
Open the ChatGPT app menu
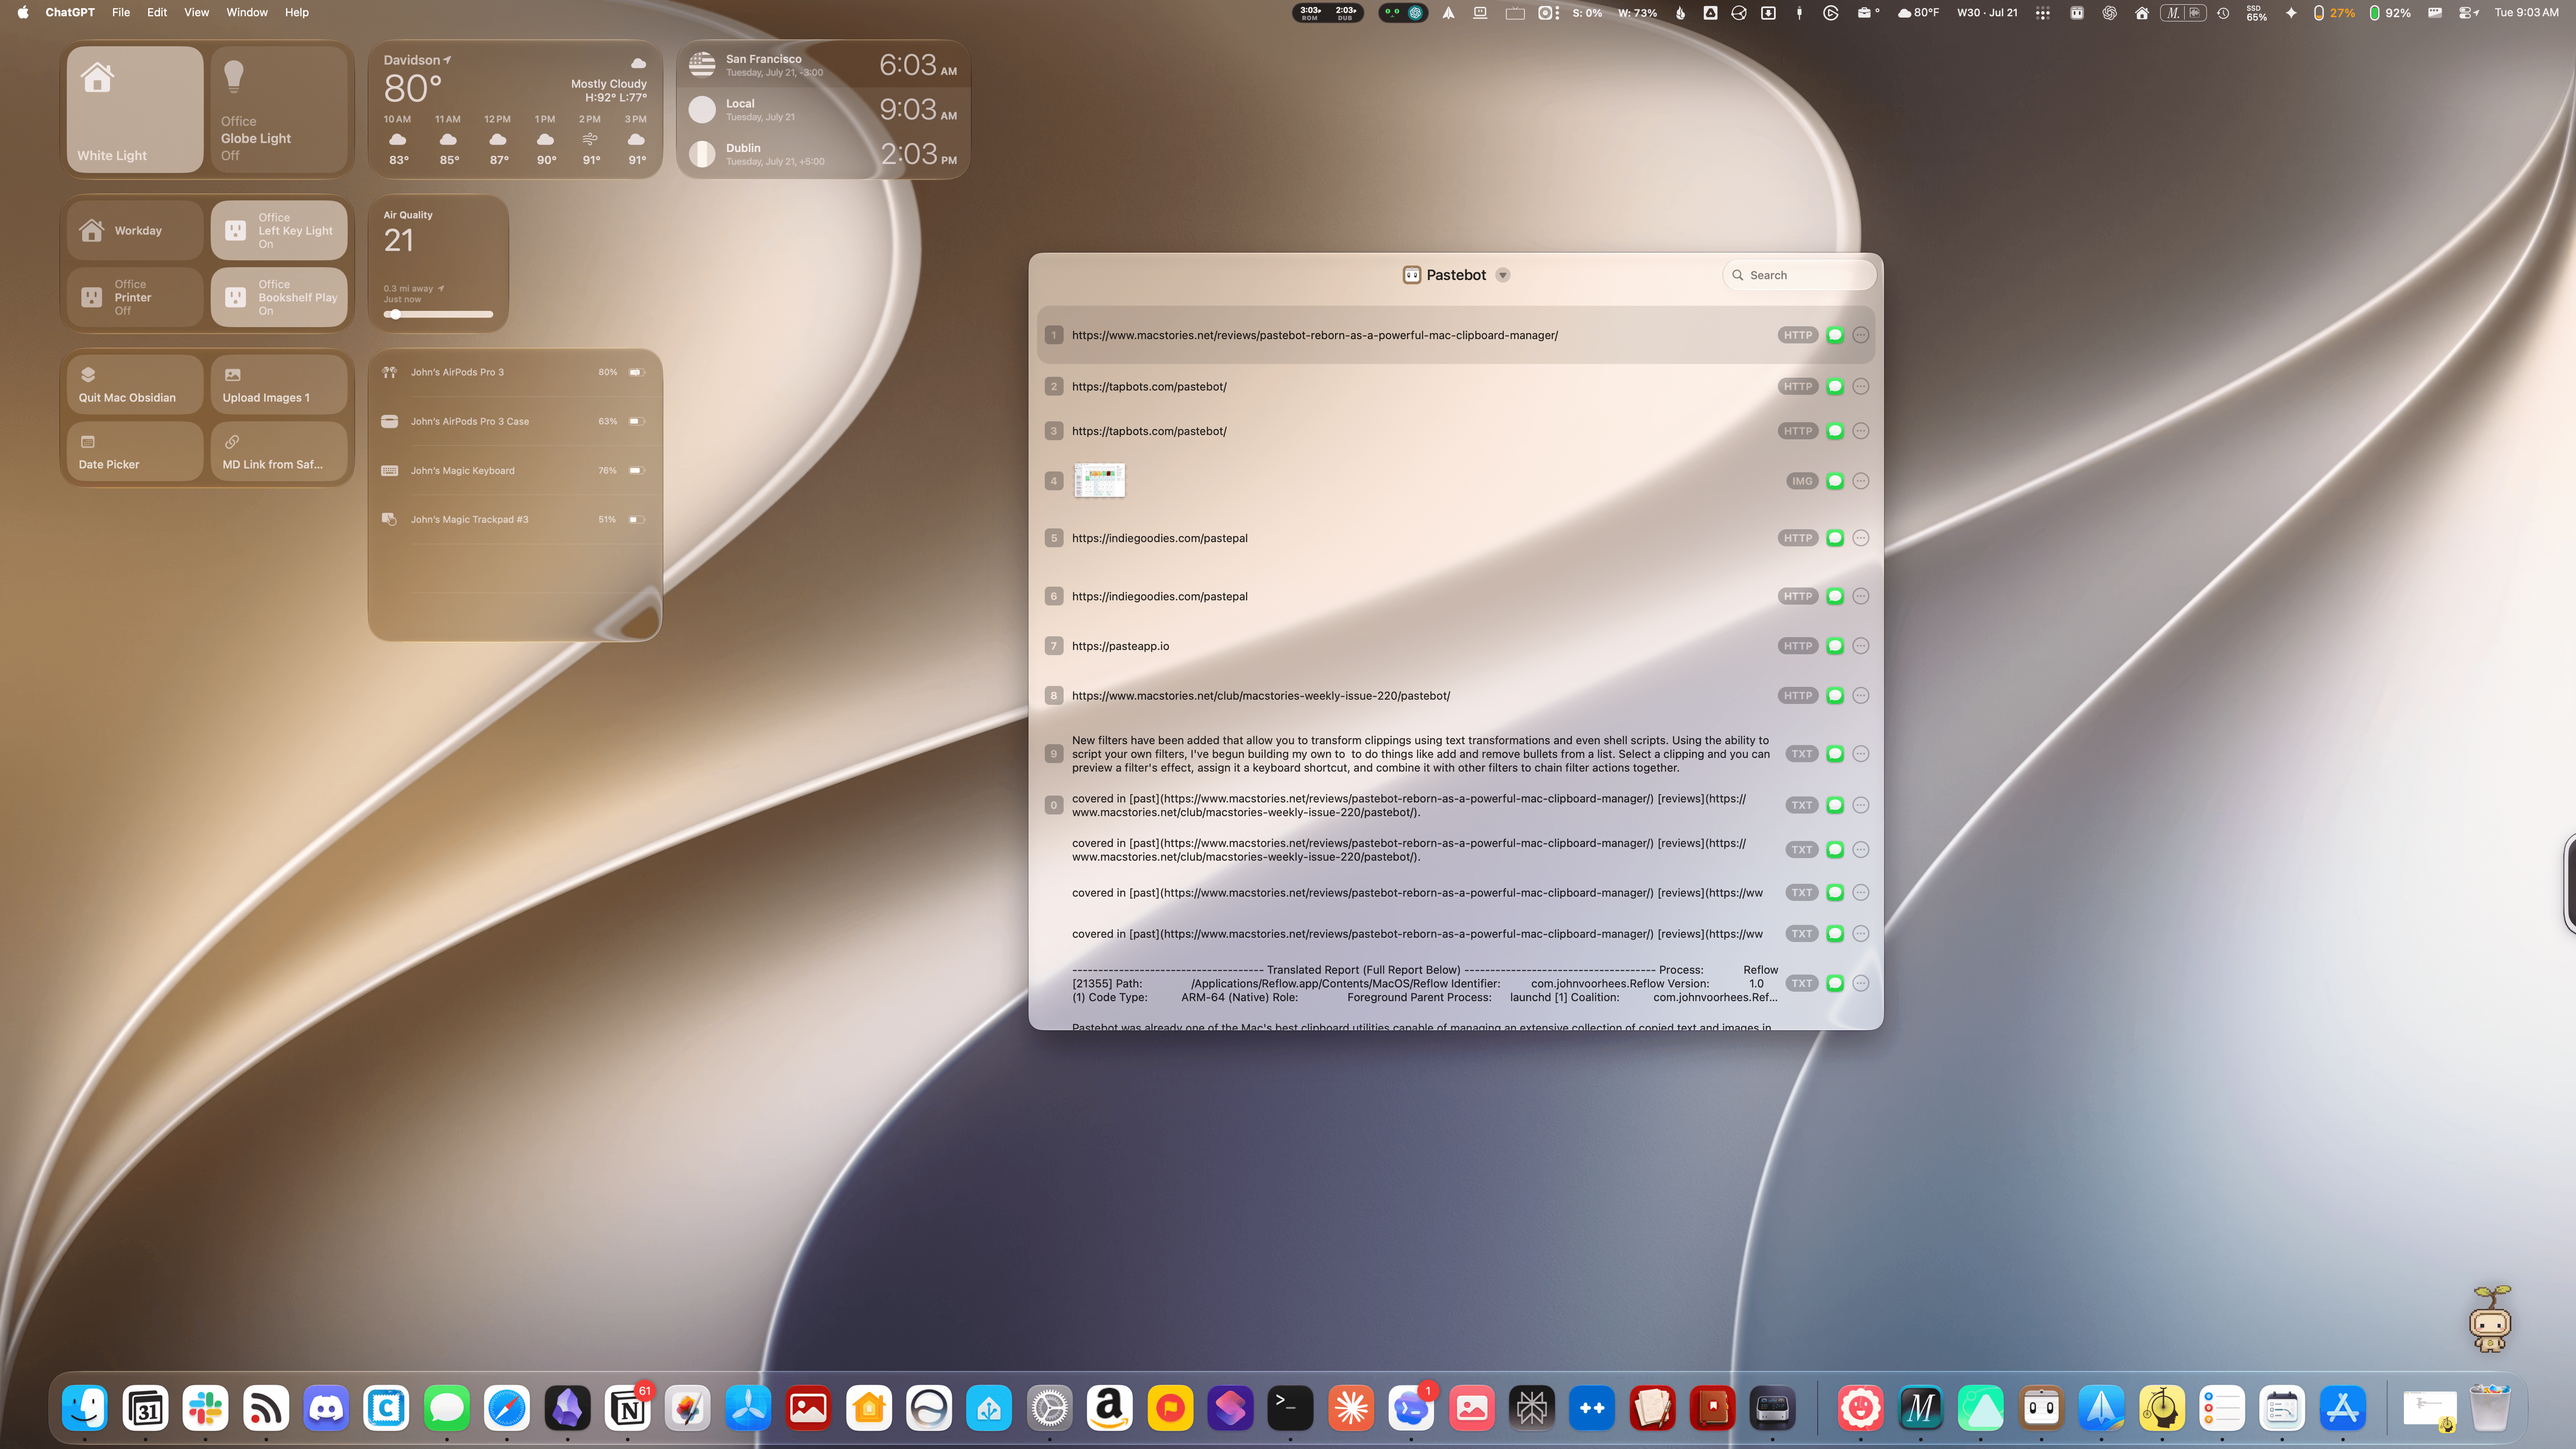click(70, 13)
